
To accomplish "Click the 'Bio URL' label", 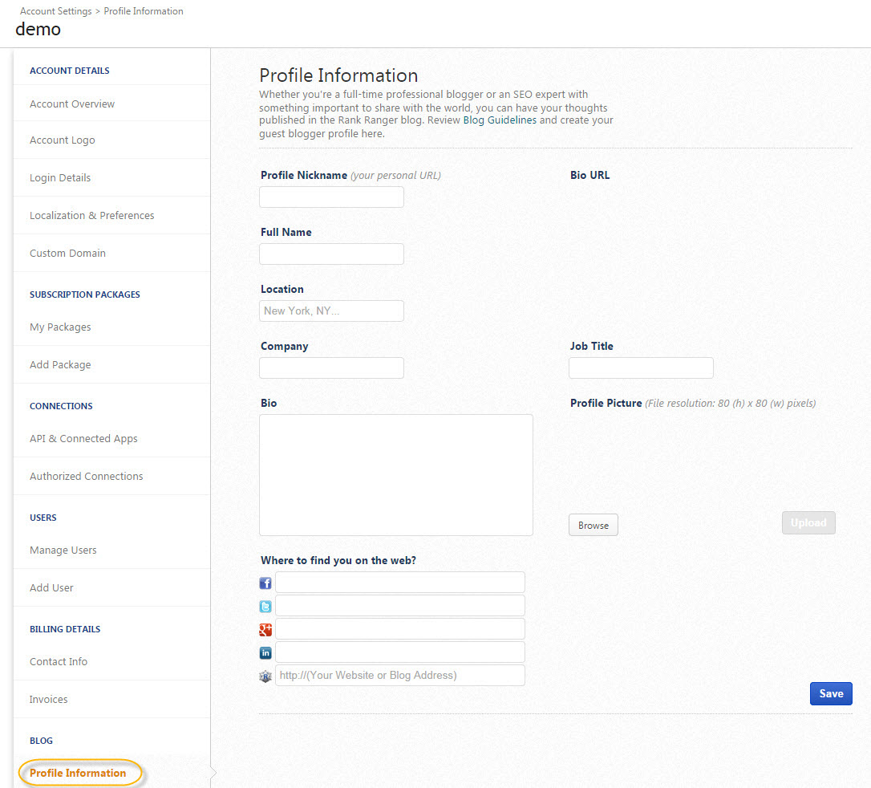I will [590, 175].
